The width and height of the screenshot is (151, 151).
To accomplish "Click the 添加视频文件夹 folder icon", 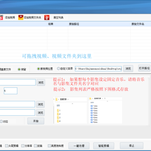I will pos(21,18).
